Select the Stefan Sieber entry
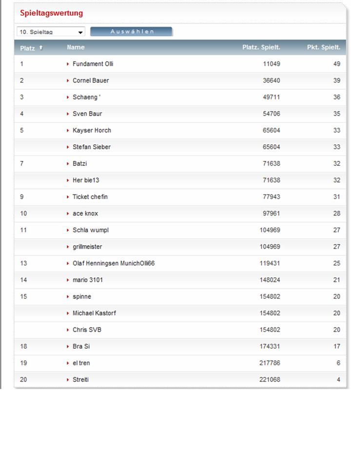Viewport: 351px width, 468px height. (92, 147)
